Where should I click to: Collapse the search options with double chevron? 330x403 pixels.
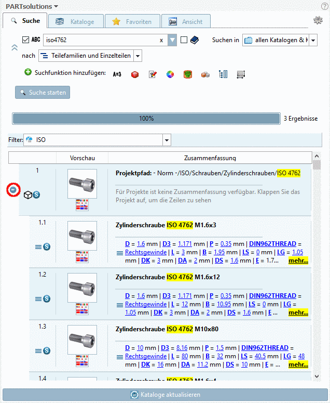[x=15, y=47]
